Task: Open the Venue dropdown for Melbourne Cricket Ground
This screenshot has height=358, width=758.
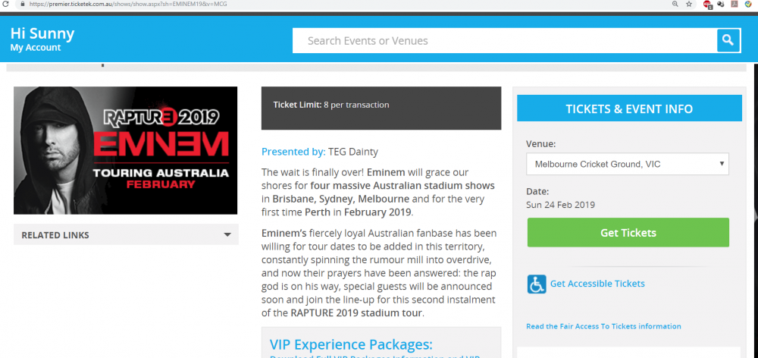Action: pyautogui.click(x=628, y=164)
